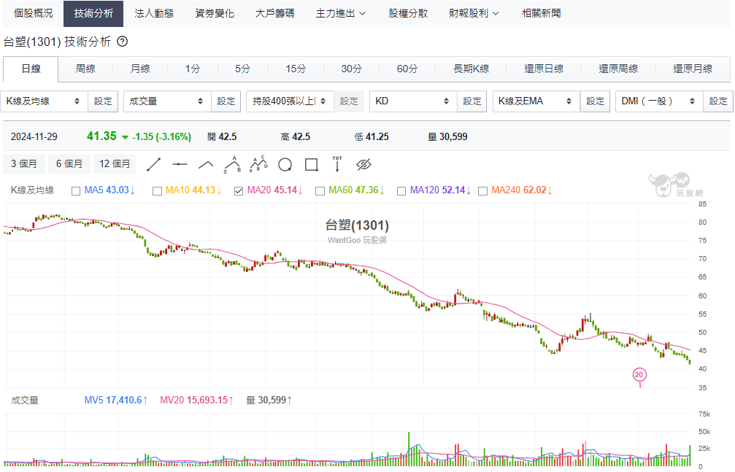This screenshot has height=472, width=735.
Task: Select the horizontal line drawing tool
Action: pos(180,164)
